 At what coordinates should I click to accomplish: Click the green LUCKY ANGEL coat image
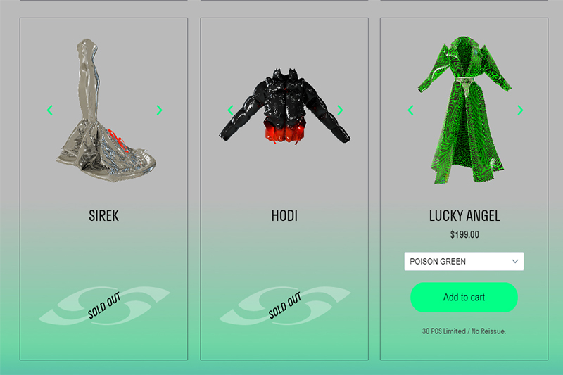point(464,110)
